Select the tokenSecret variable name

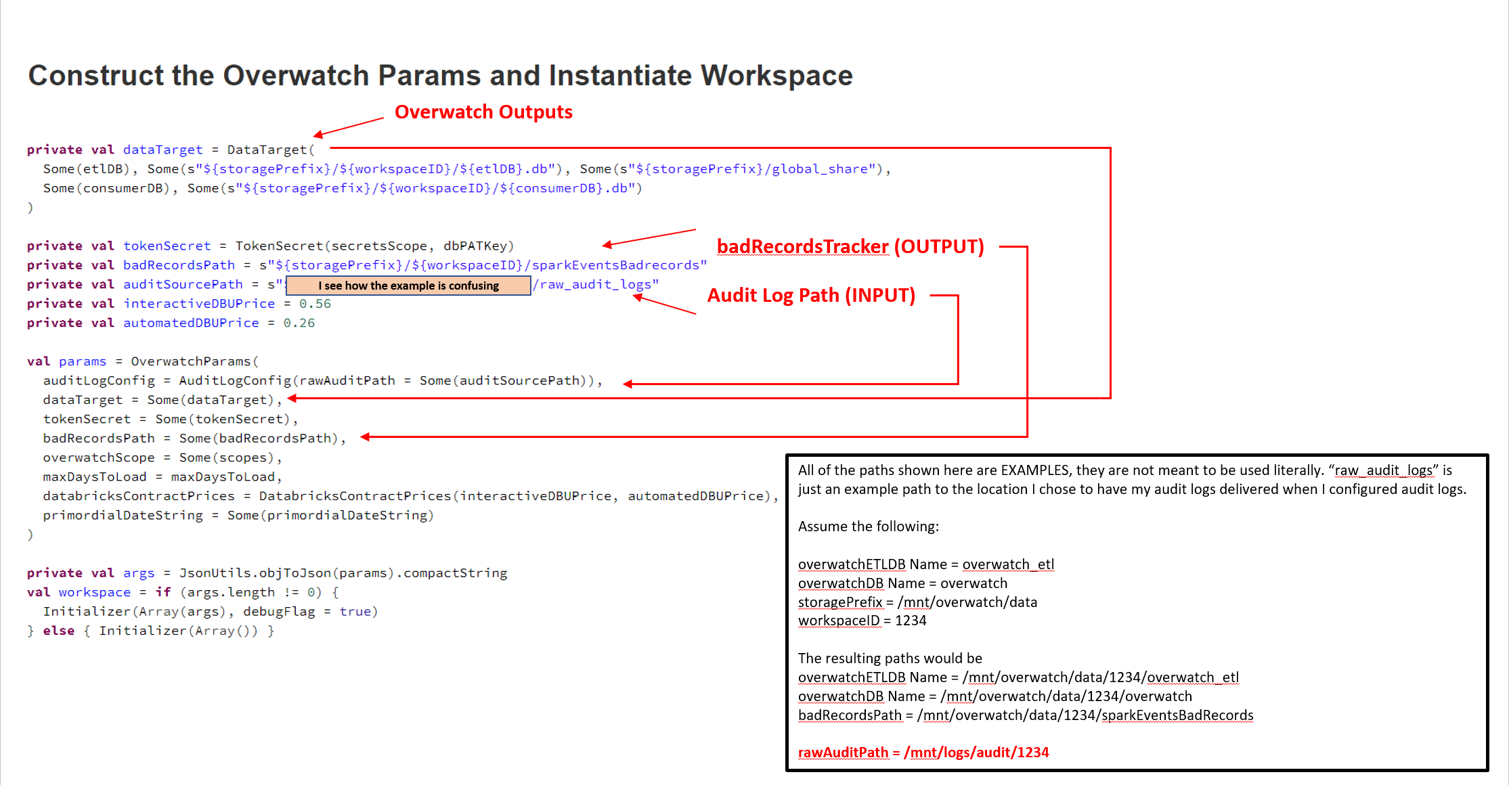pyautogui.click(x=167, y=246)
